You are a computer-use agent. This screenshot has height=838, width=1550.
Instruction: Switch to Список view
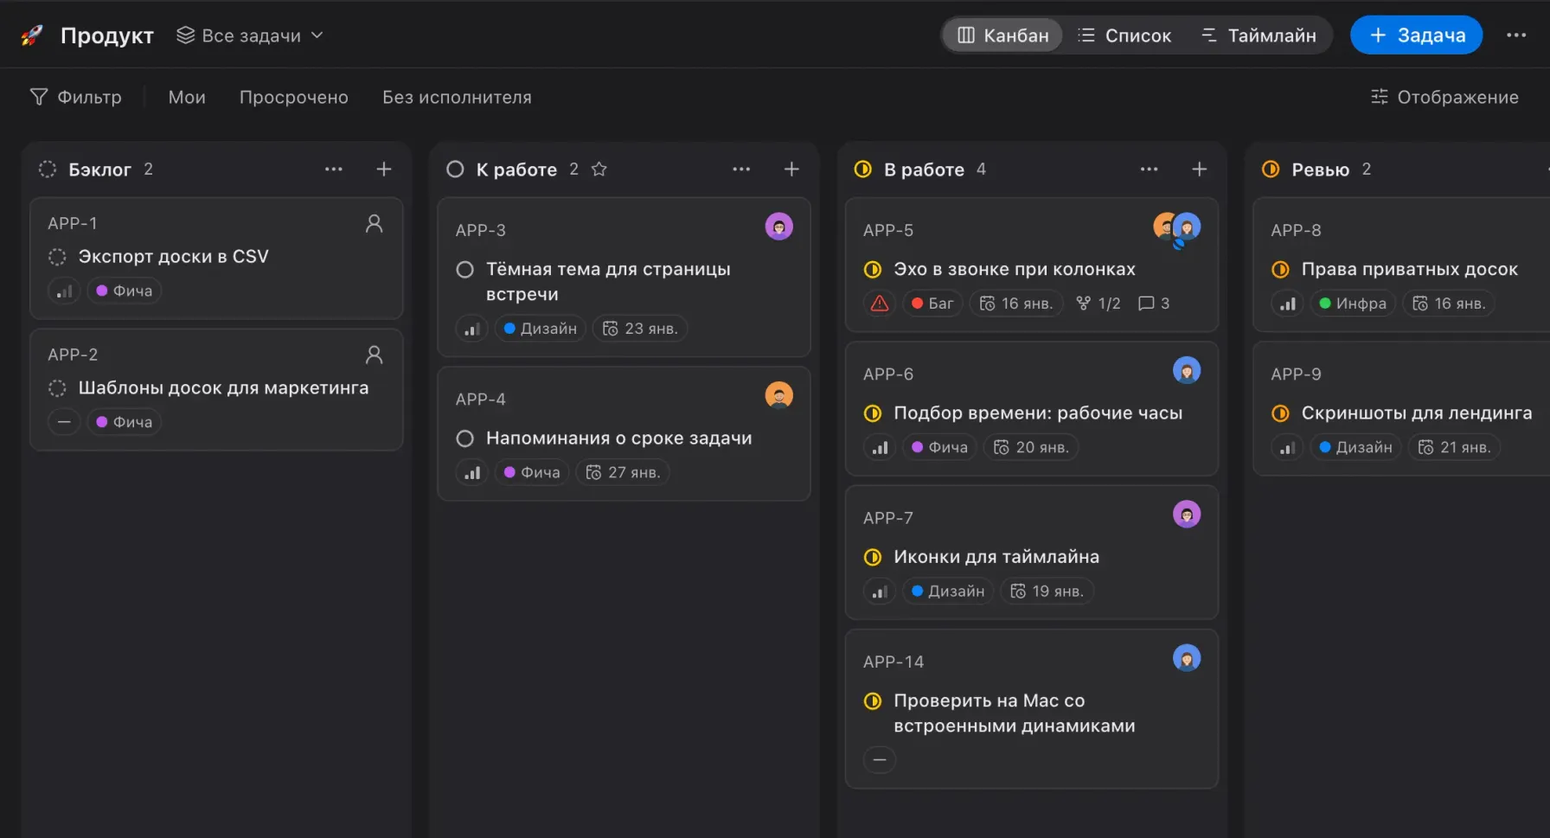[x=1124, y=35]
